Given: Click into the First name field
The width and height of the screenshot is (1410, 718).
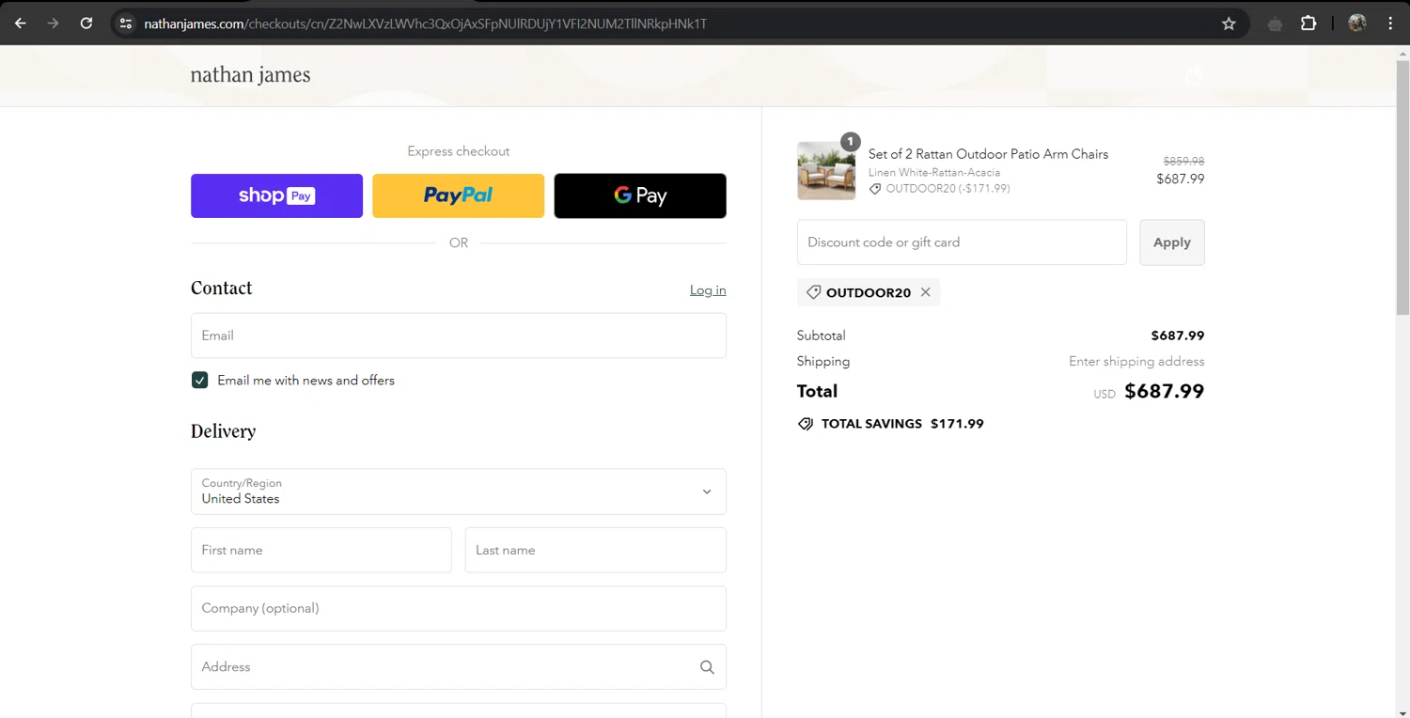Looking at the screenshot, I should pos(321,550).
